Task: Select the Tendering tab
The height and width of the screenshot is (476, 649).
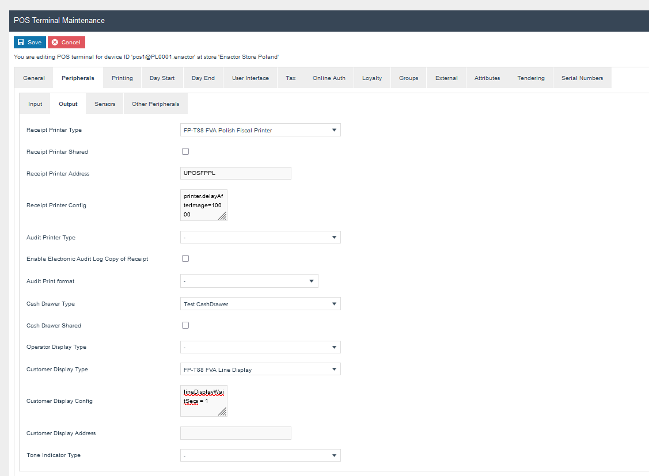Action: 530,78
